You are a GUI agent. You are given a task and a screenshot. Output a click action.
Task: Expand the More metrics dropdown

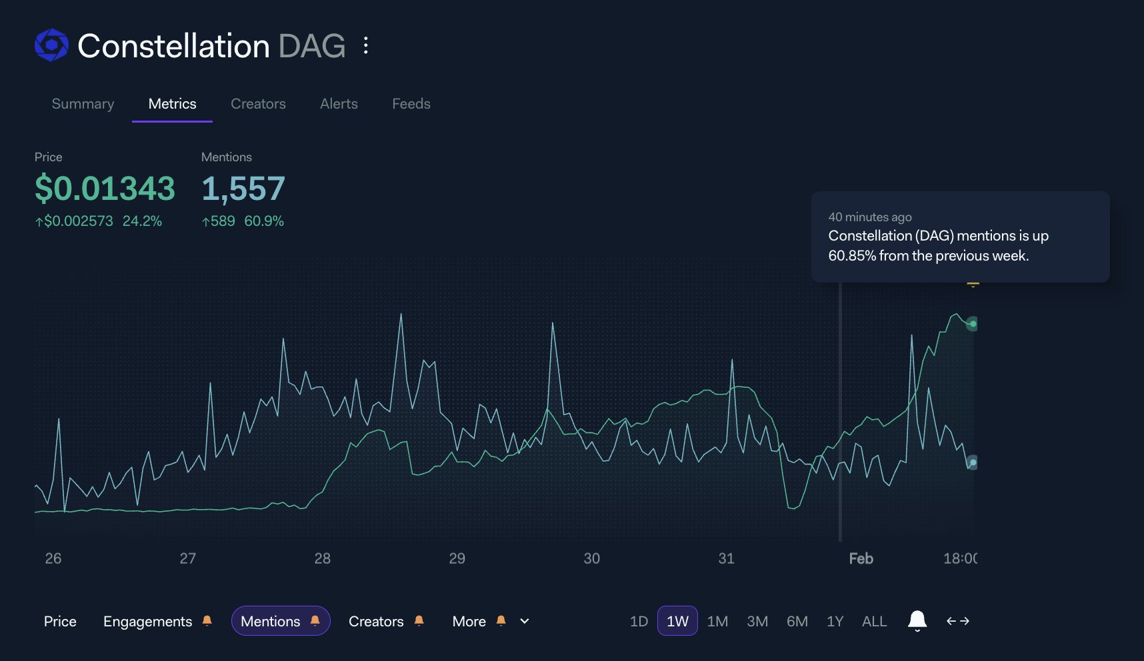pos(469,621)
